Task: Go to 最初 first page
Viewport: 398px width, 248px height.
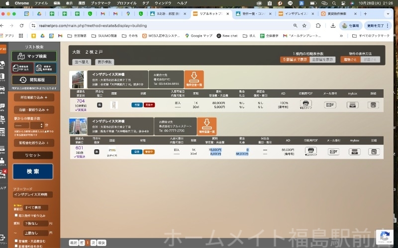Action: (x=74, y=243)
